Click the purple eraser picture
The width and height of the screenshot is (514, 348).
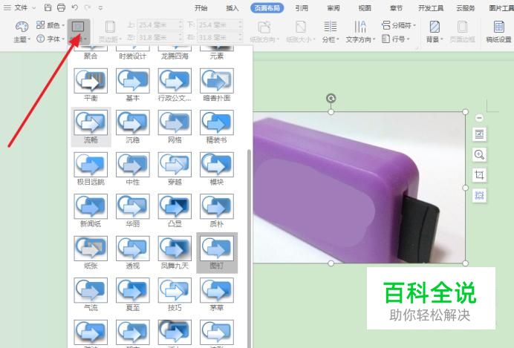tap(359, 187)
